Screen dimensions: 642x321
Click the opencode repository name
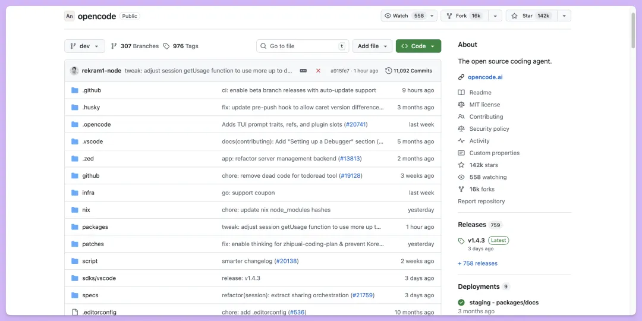pyautogui.click(x=97, y=16)
